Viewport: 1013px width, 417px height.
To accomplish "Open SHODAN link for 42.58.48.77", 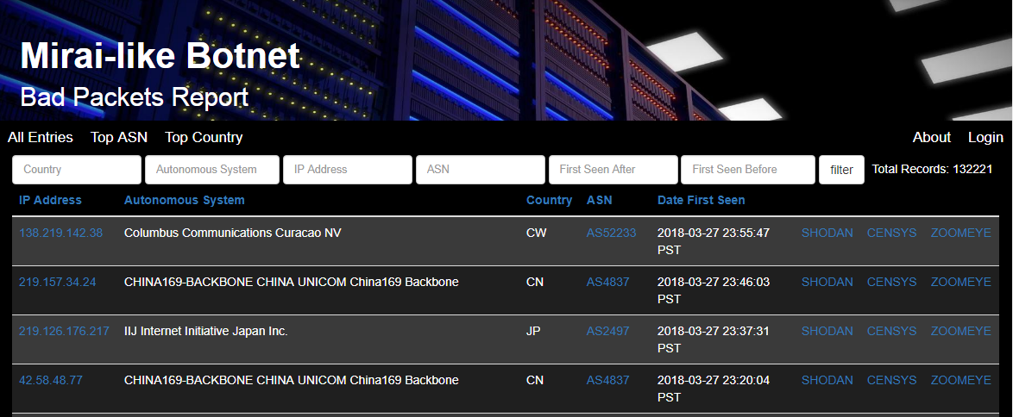I will point(827,380).
